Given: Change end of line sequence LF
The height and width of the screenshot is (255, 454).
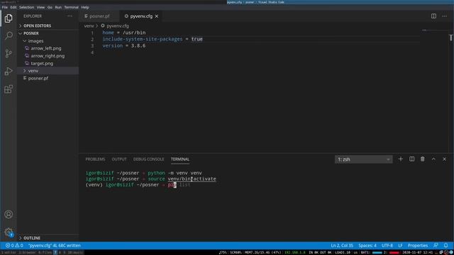Looking at the screenshot, I should [x=400, y=246].
